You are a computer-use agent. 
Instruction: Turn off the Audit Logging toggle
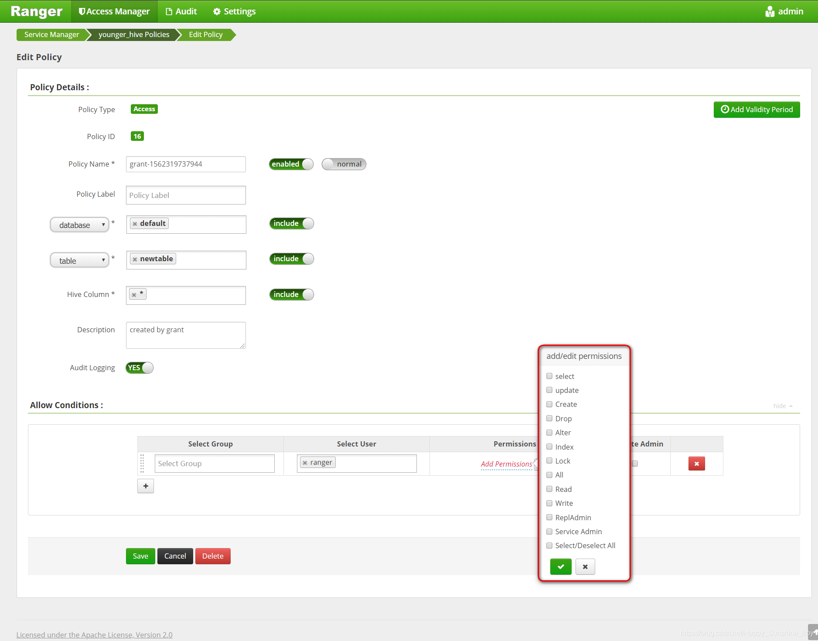pyautogui.click(x=139, y=368)
